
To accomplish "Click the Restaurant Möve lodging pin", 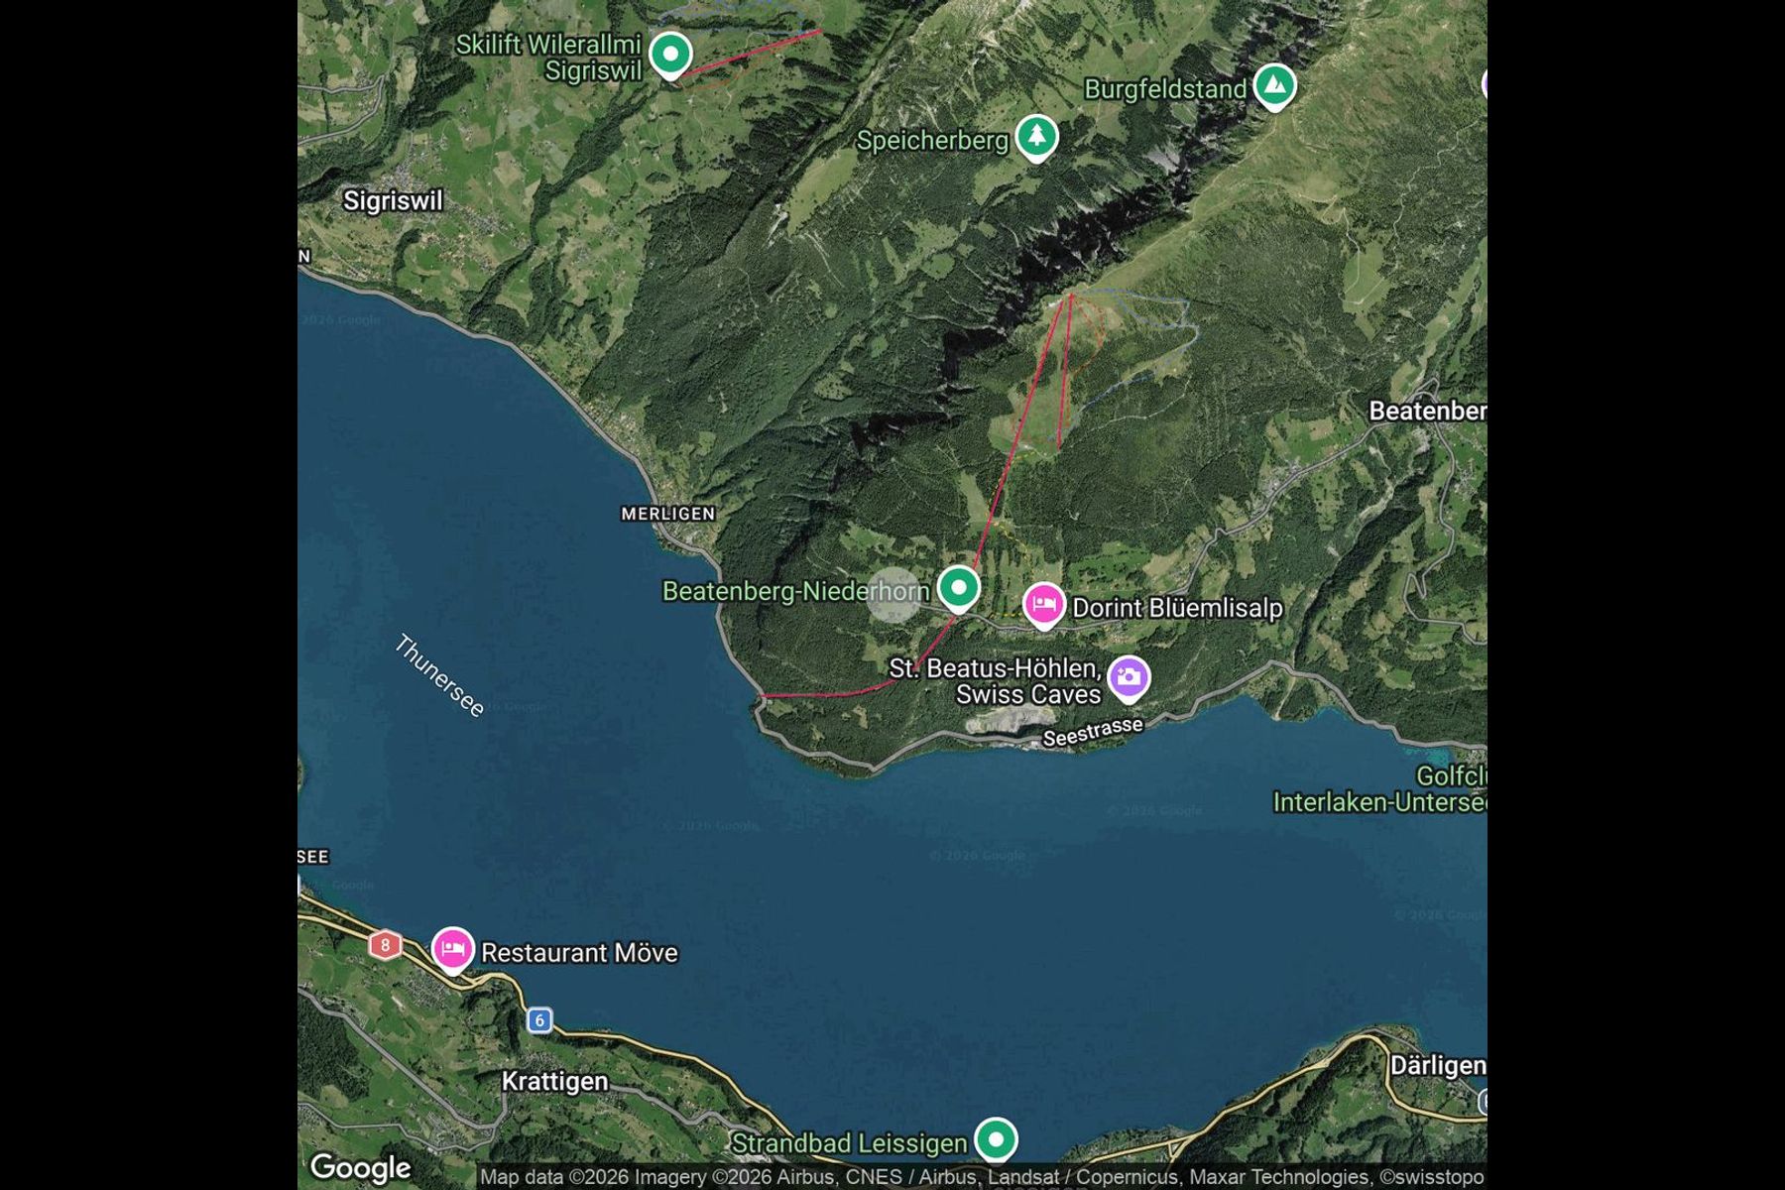I will [x=453, y=950].
